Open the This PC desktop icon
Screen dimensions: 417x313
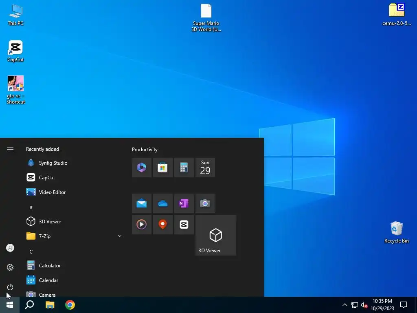click(x=16, y=15)
